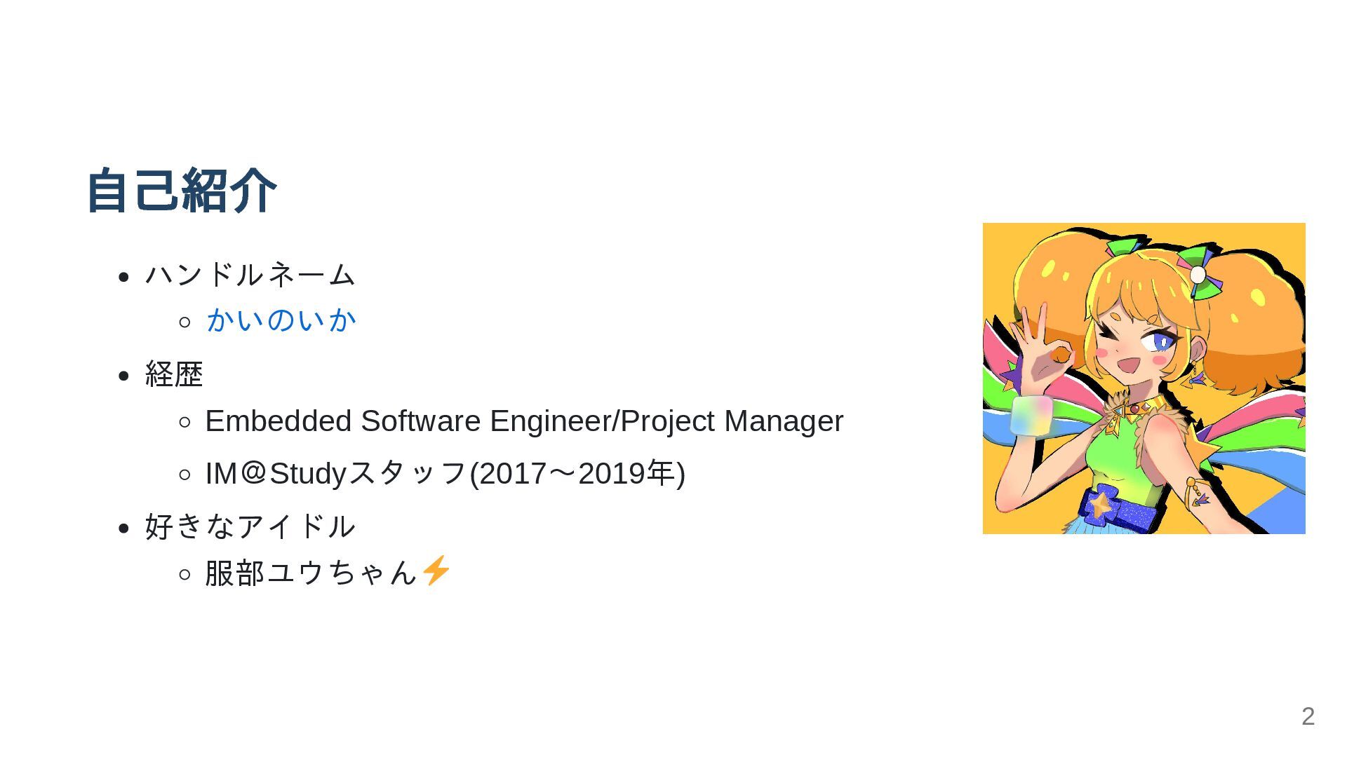The width and height of the screenshot is (1347, 757).
Task: Click the anime character profile picture
Action: tap(1144, 378)
